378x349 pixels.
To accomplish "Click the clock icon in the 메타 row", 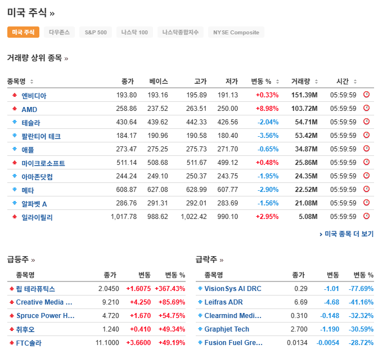I will [366, 189].
